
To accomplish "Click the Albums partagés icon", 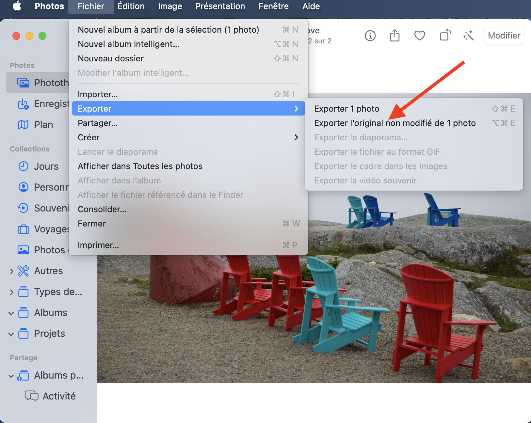I will 23,375.
